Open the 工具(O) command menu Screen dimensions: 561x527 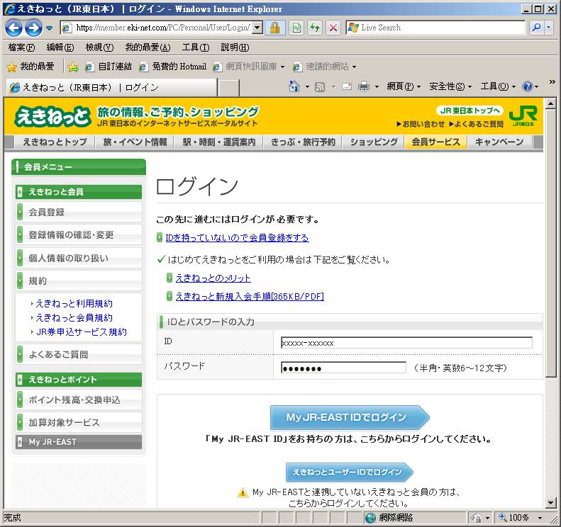pos(498,86)
